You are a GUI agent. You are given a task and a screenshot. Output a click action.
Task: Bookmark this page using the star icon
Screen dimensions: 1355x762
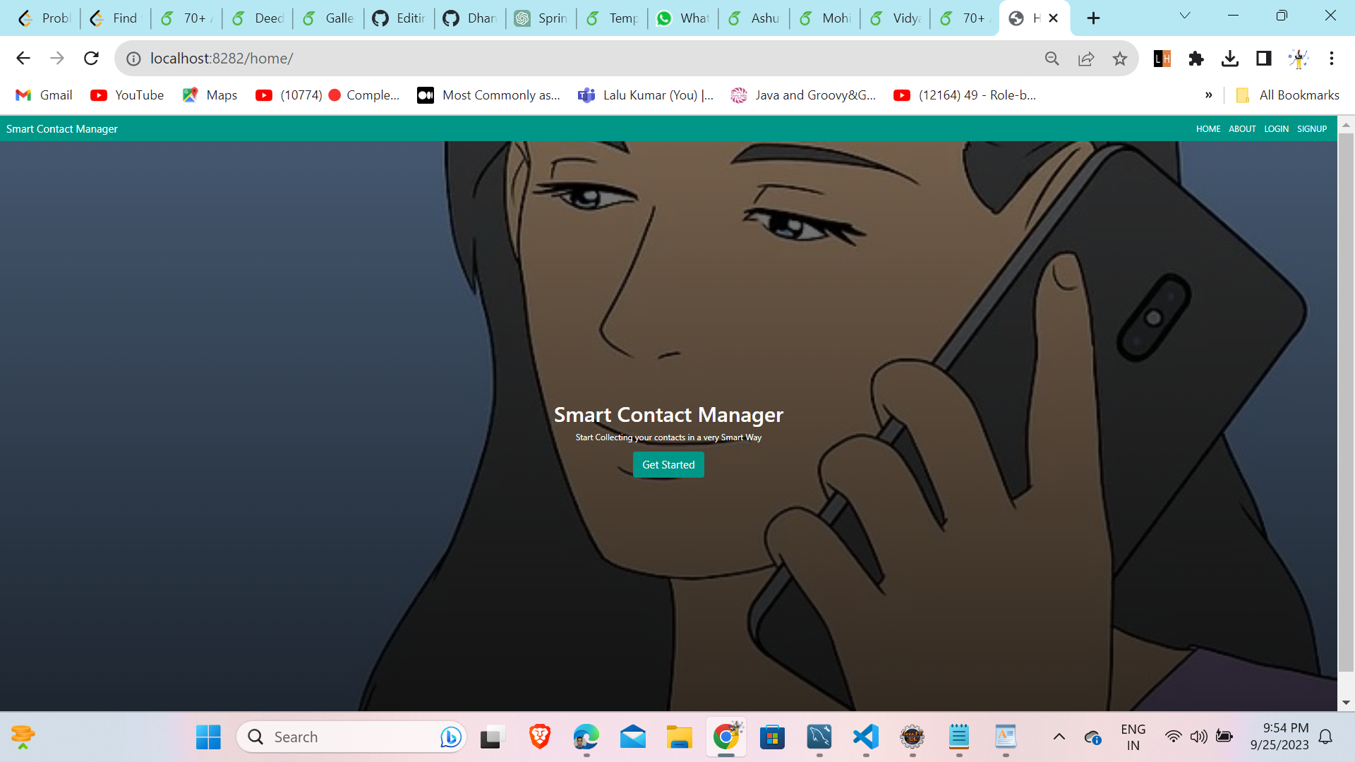coord(1120,59)
